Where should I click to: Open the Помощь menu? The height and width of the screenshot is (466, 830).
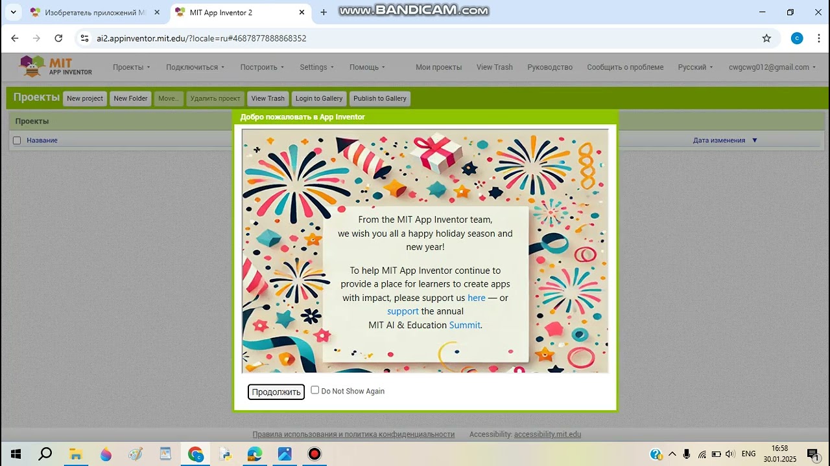pos(367,67)
